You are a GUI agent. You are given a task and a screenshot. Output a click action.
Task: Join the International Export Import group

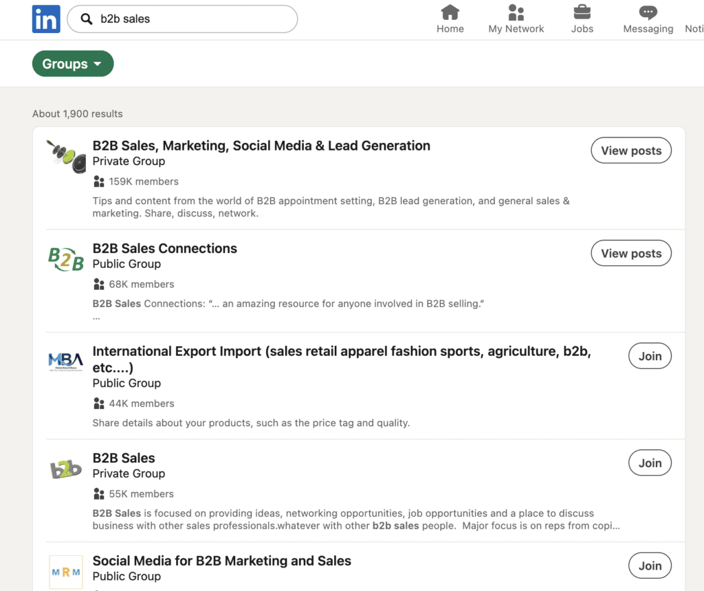pyautogui.click(x=649, y=356)
